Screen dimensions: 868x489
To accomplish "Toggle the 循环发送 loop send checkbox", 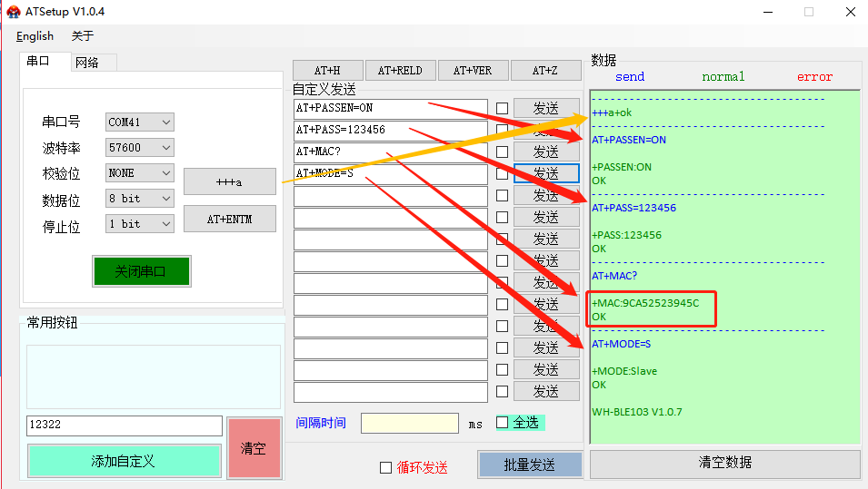I will click(x=385, y=467).
